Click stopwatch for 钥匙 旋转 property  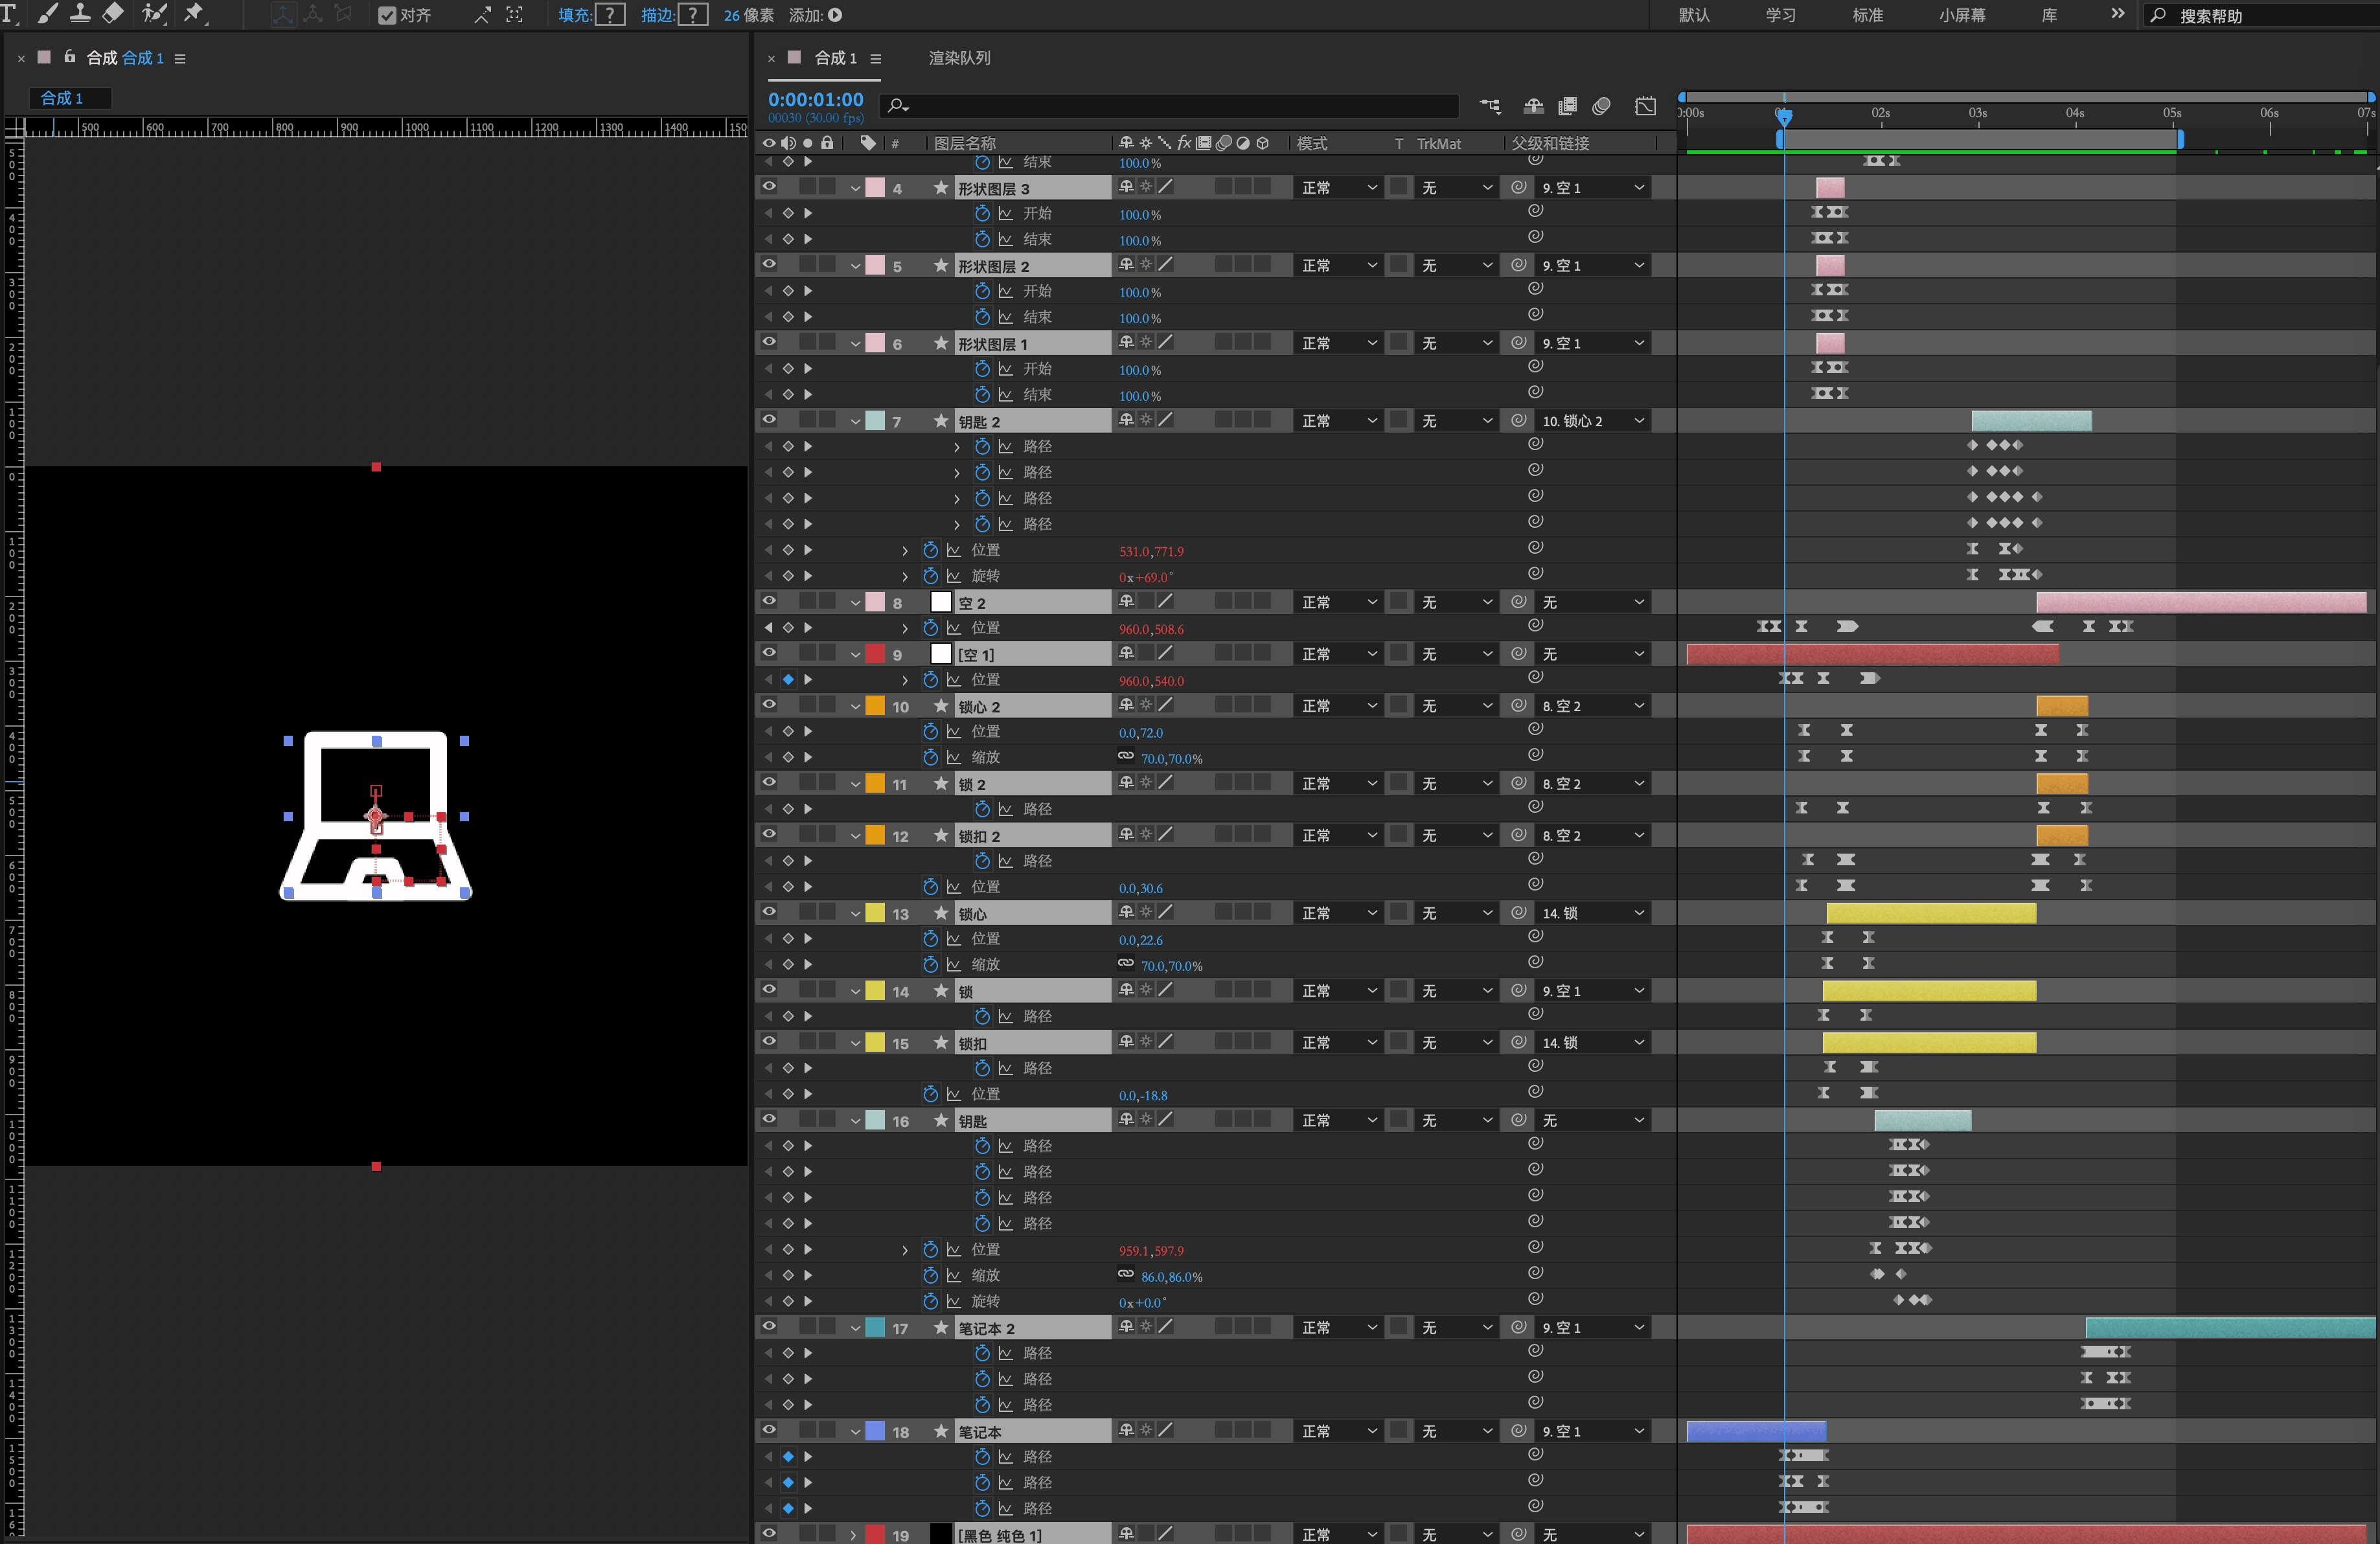[930, 1301]
